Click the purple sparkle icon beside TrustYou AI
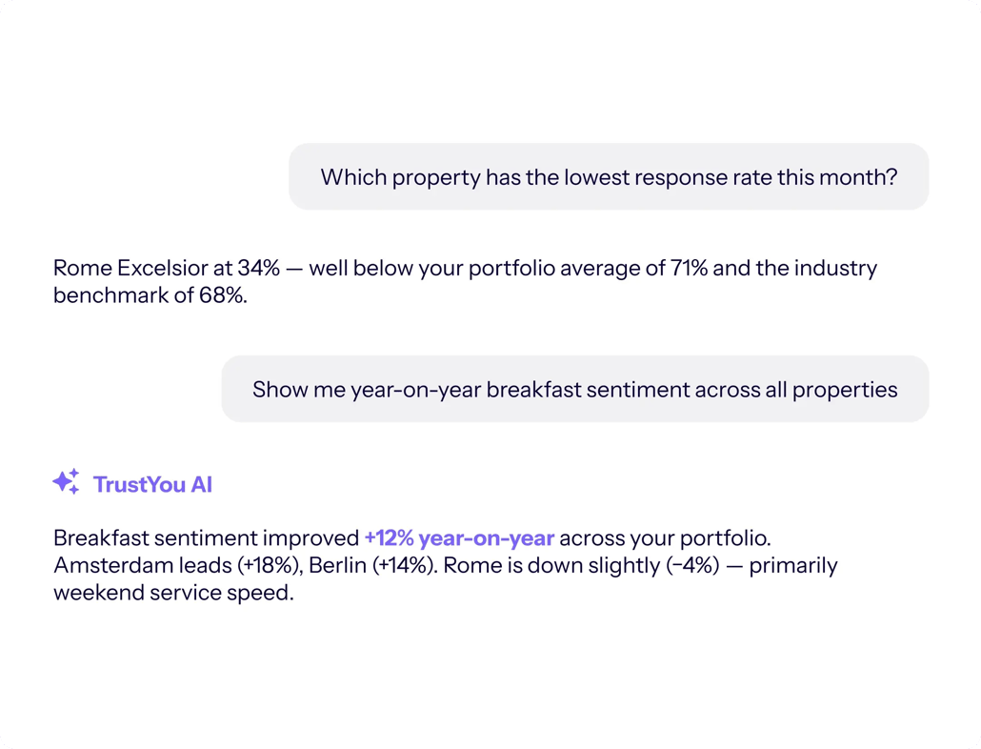Viewport: 981px width, 749px height. pyautogui.click(x=66, y=482)
